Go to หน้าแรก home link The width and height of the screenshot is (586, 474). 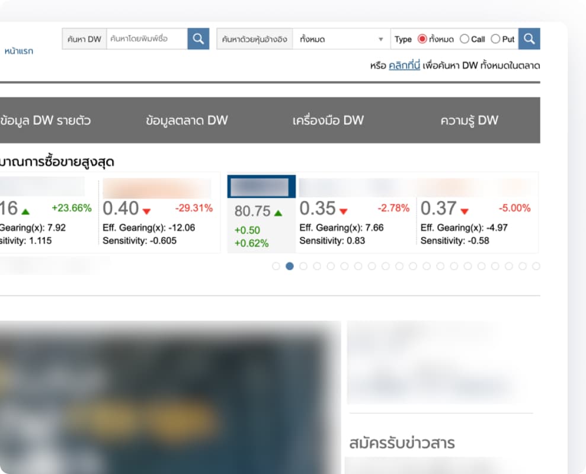[18, 51]
